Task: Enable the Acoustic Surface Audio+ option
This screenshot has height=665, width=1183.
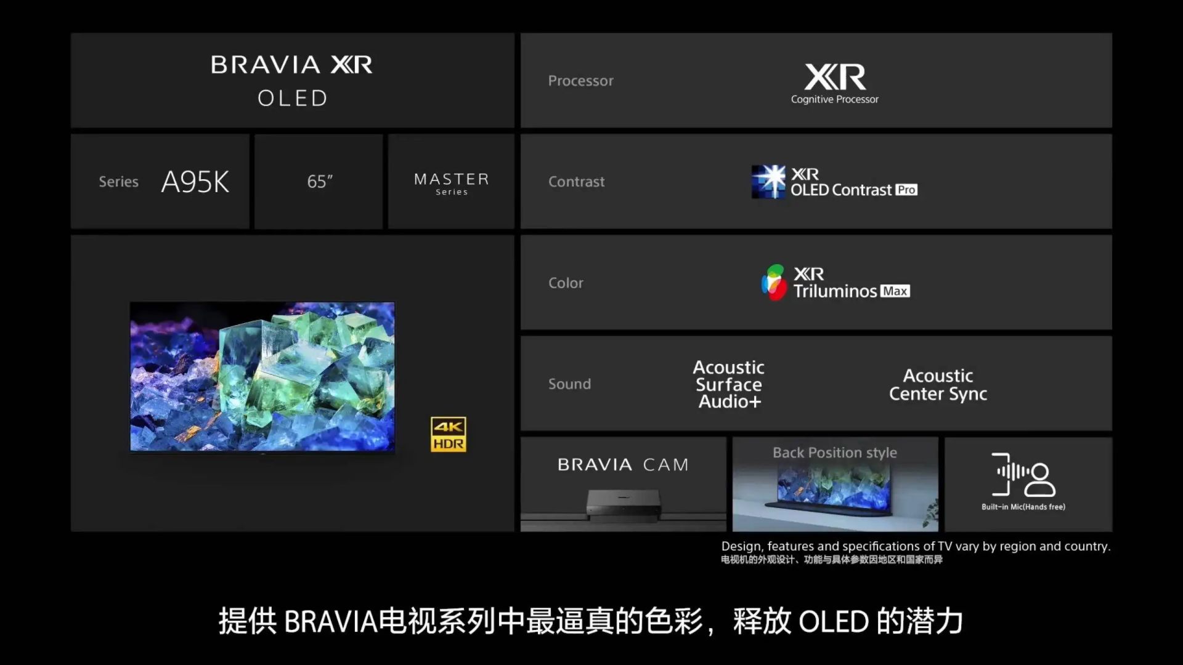Action: coord(728,383)
